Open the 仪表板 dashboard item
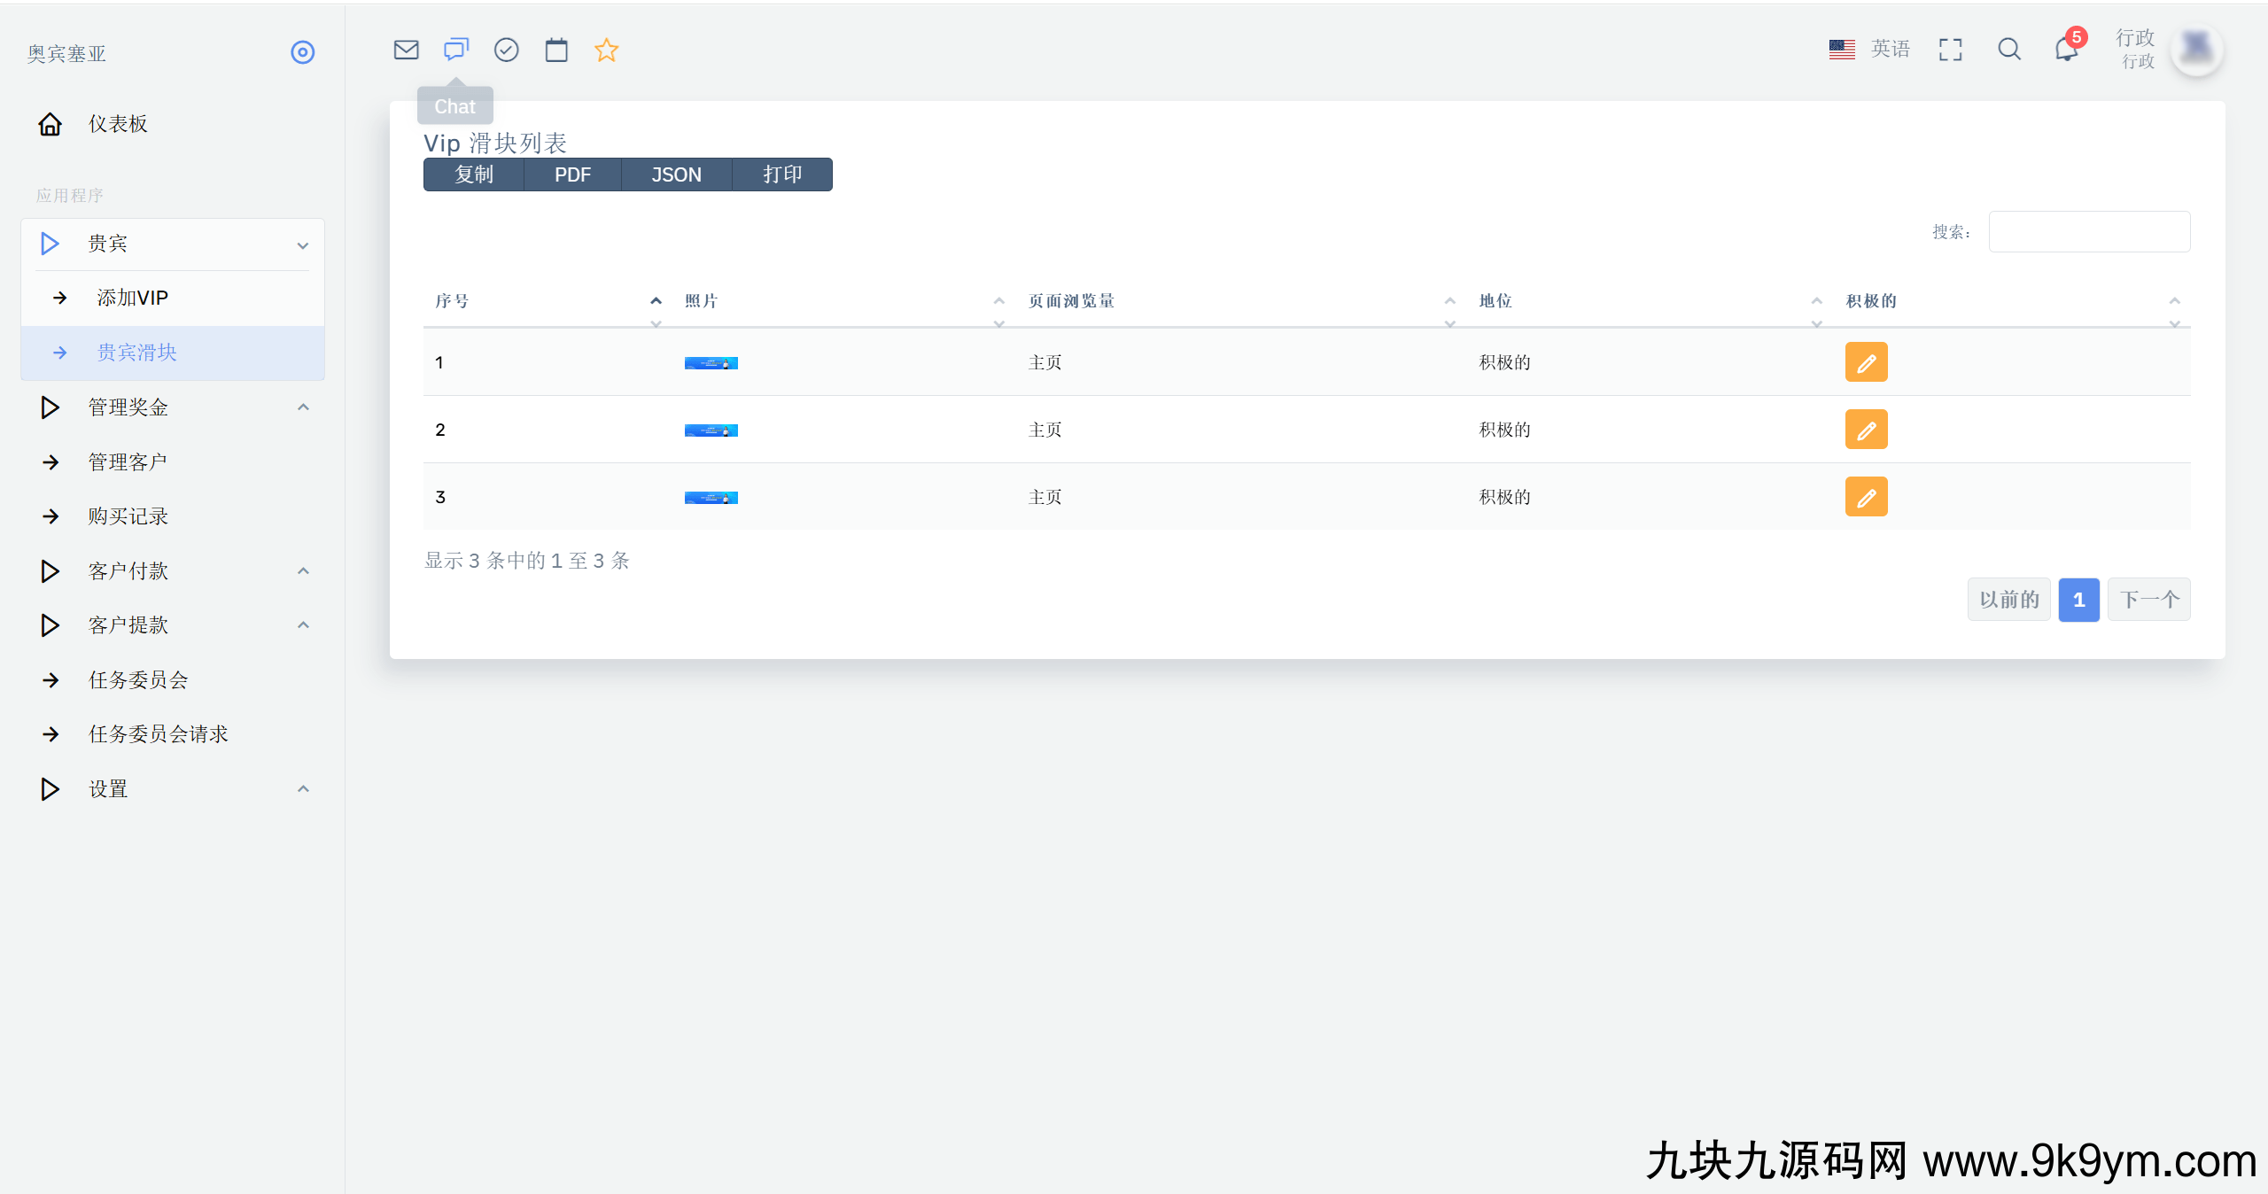 tap(118, 124)
